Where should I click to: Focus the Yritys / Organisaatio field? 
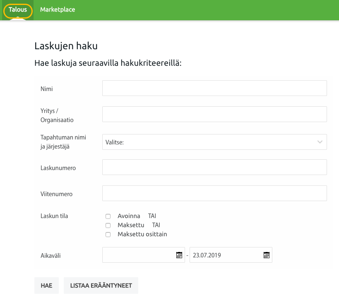pos(214,114)
